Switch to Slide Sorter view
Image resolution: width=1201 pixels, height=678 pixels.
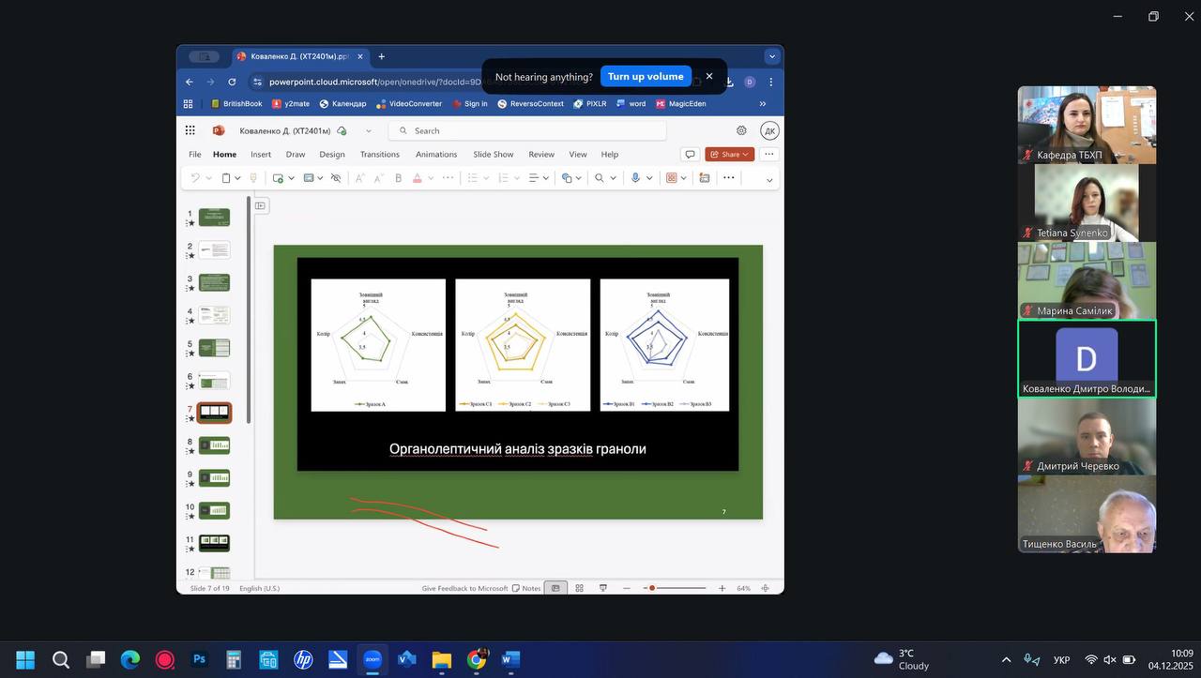579,588
